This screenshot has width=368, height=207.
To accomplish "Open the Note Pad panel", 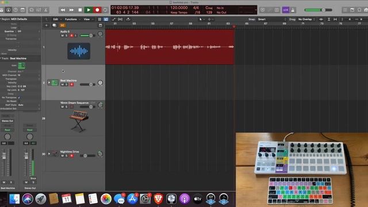I will (x=352, y=10).
